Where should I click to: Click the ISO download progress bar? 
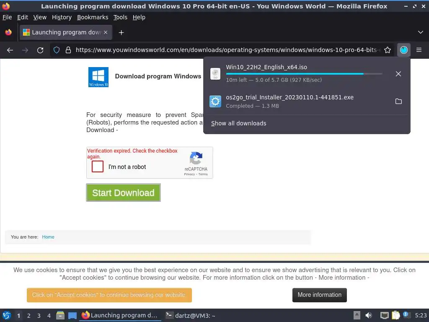tap(304, 74)
